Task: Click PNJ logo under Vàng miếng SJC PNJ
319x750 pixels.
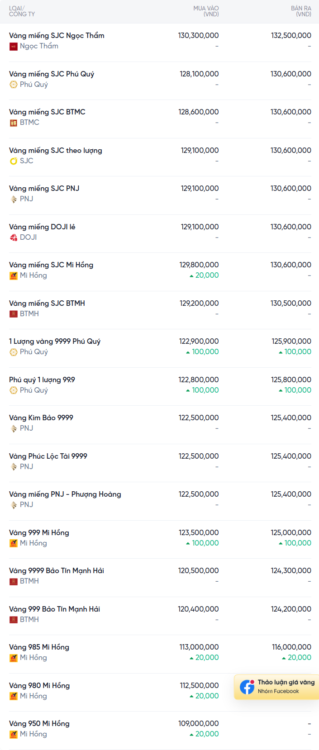Action: tap(14, 199)
